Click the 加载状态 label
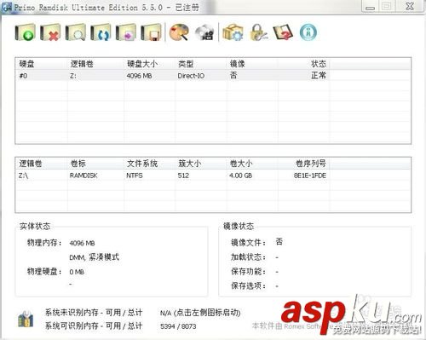This screenshot has height=340, width=426. 249,257
